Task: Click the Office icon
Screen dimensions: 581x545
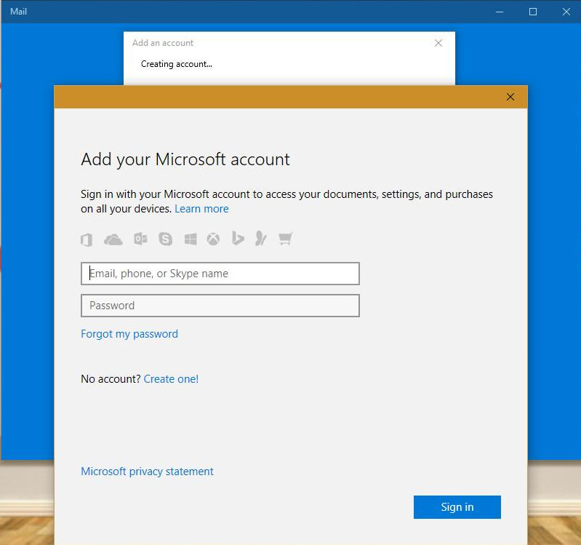Action: click(x=87, y=239)
